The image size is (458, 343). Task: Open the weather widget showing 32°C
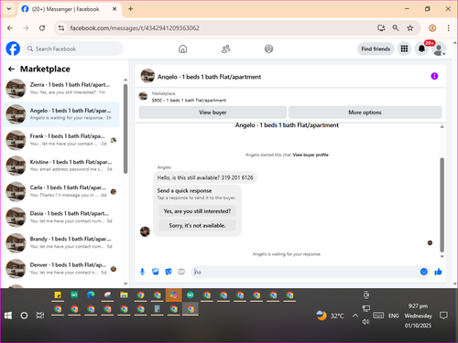330,316
